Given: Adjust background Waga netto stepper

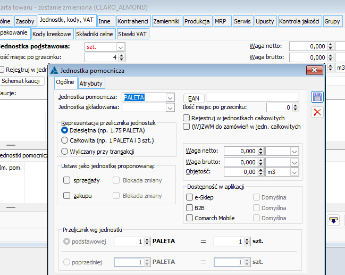Looking at the screenshot, I should click(330, 46).
